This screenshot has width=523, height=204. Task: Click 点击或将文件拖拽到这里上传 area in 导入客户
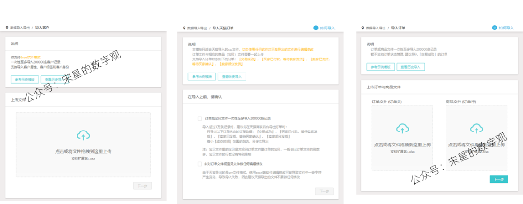83,151
